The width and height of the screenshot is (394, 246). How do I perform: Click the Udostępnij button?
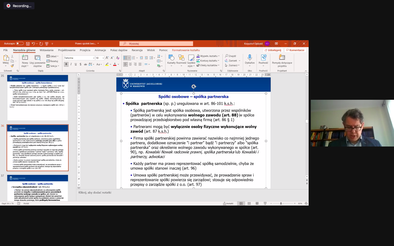273,50
